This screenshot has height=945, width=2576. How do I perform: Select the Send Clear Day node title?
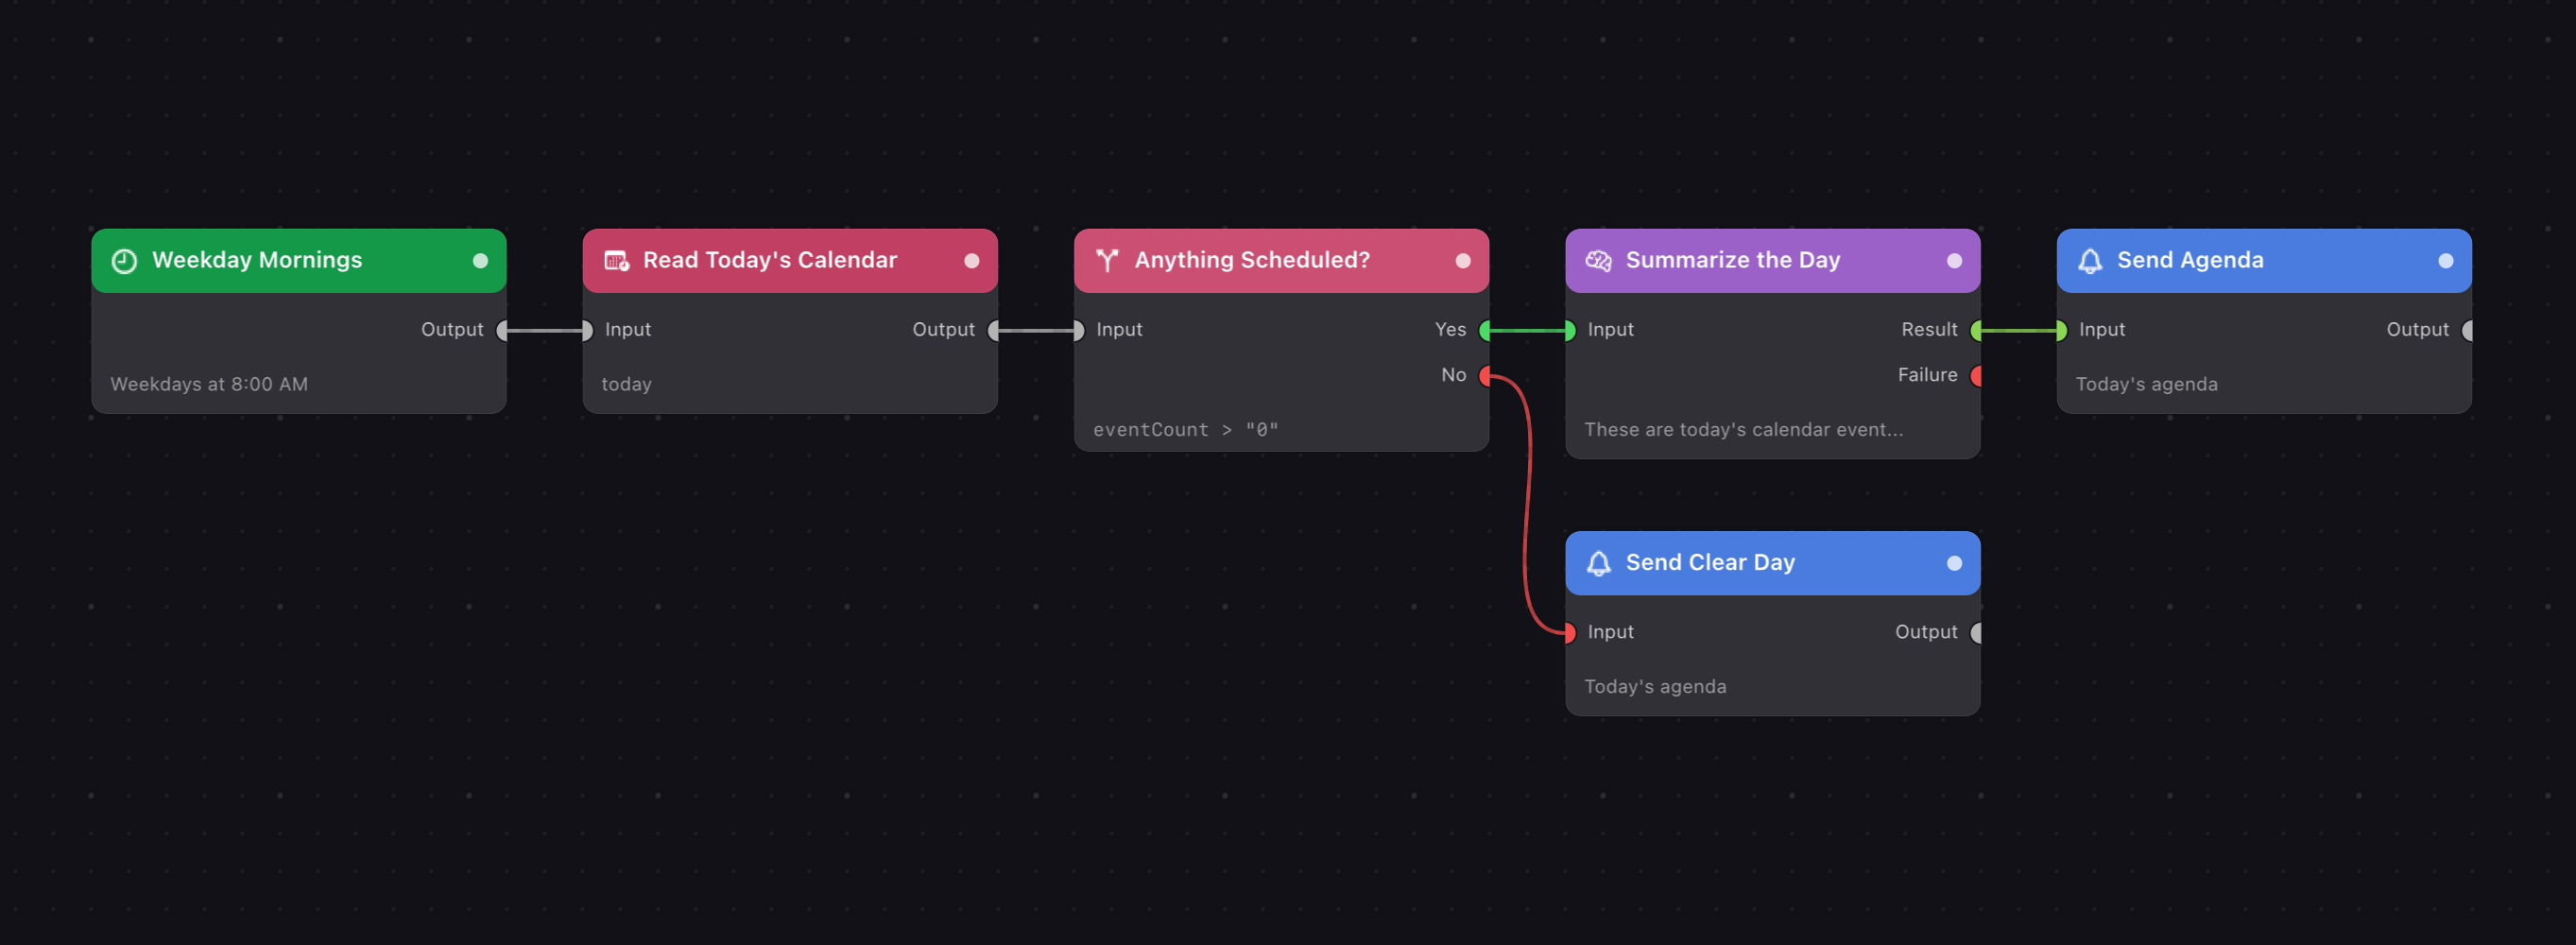pyautogui.click(x=1710, y=562)
